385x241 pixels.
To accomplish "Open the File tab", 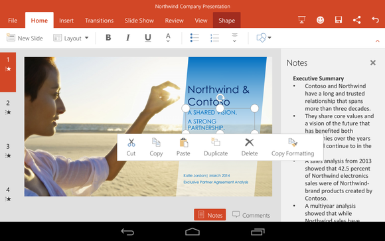I will click(x=13, y=21).
